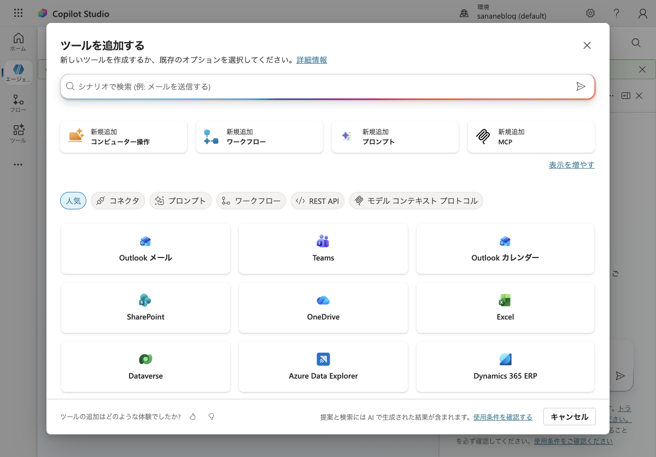Viewport: 656px width, 457px height.
Task: Open the app launcher grid icon
Action: coord(18,13)
